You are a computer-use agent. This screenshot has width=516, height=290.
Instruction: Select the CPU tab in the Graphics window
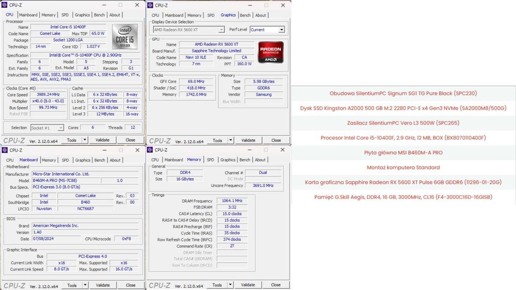pyautogui.click(x=155, y=15)
